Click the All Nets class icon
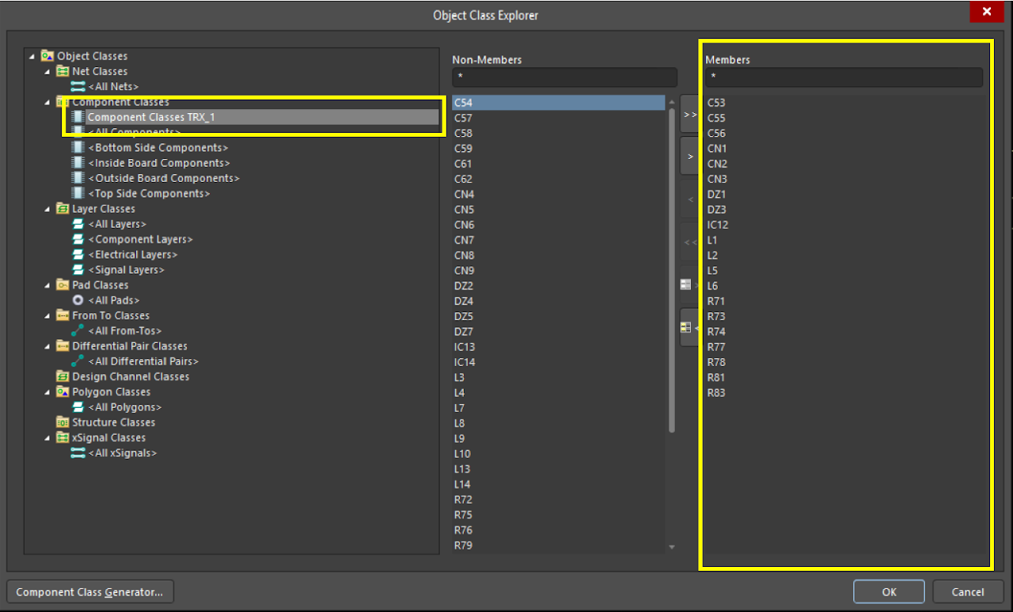The image size is (1013, 612). click(78, 86)
